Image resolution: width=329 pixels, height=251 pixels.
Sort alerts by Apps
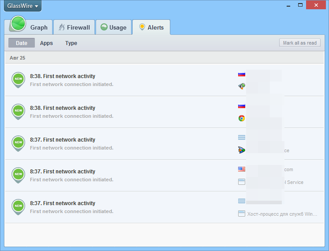coord(46,43)
